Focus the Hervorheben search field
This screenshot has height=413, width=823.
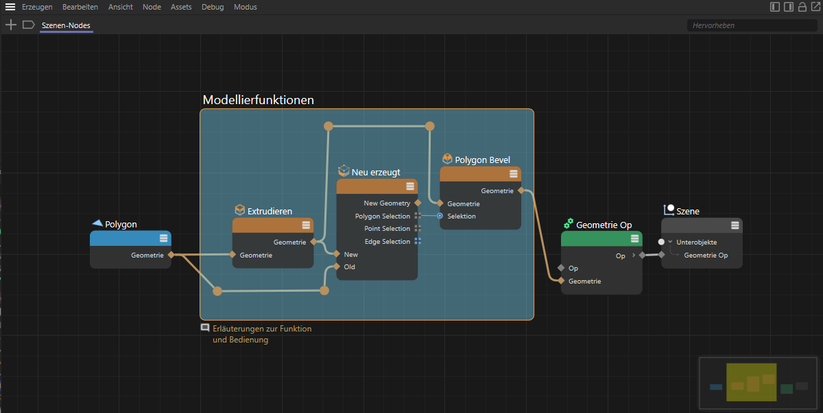point(752,25)
